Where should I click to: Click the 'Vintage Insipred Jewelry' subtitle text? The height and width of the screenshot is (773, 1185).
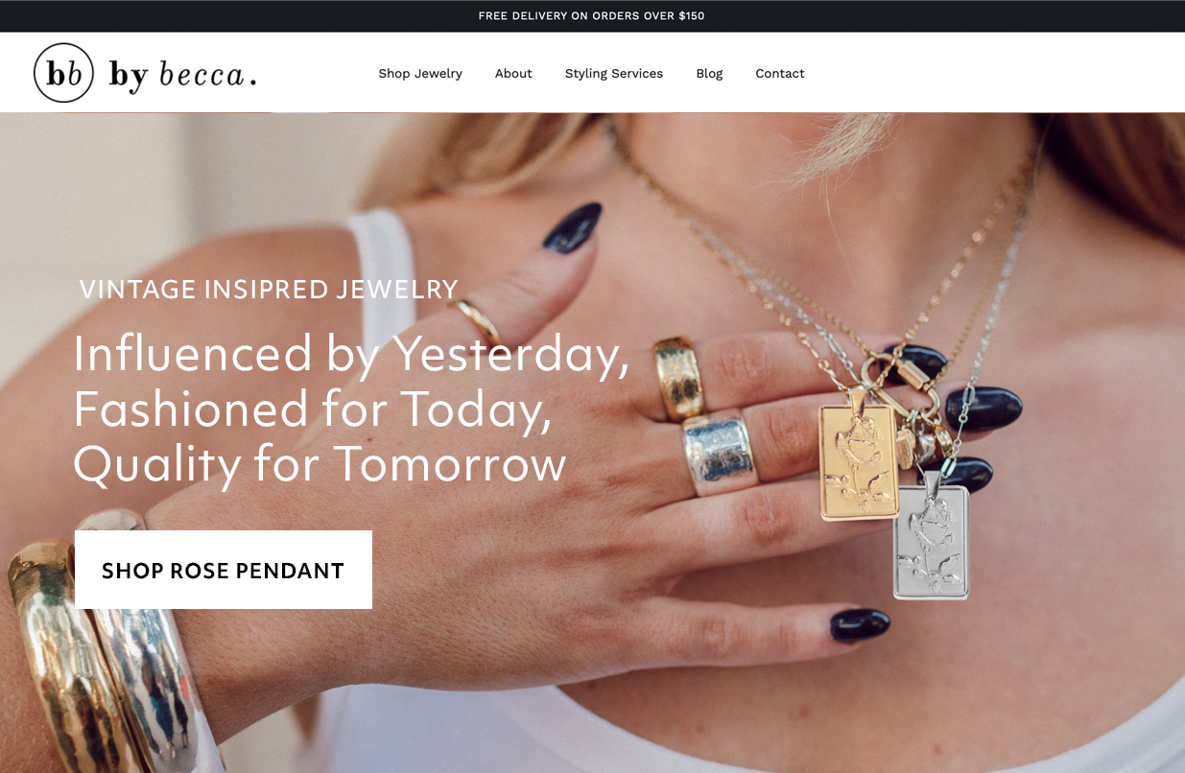269,289
